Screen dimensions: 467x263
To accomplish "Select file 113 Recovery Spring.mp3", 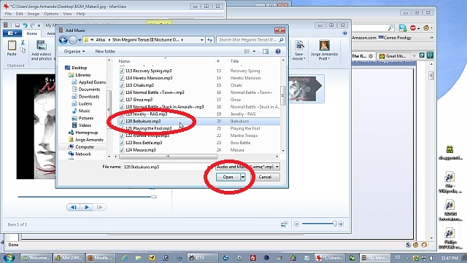I will point(146,71).
